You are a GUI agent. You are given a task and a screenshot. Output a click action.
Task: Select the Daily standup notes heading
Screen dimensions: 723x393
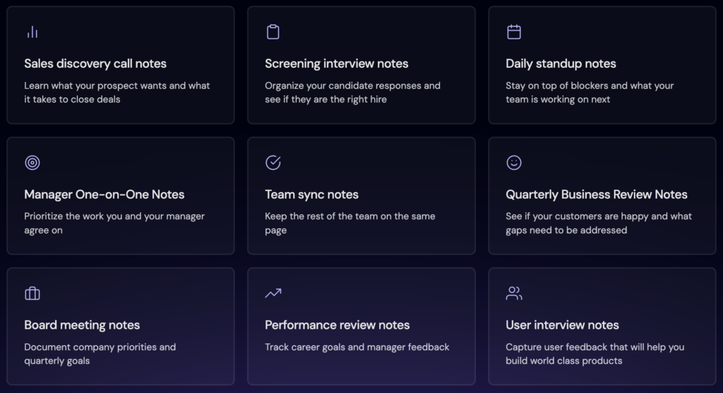(561, 64)
